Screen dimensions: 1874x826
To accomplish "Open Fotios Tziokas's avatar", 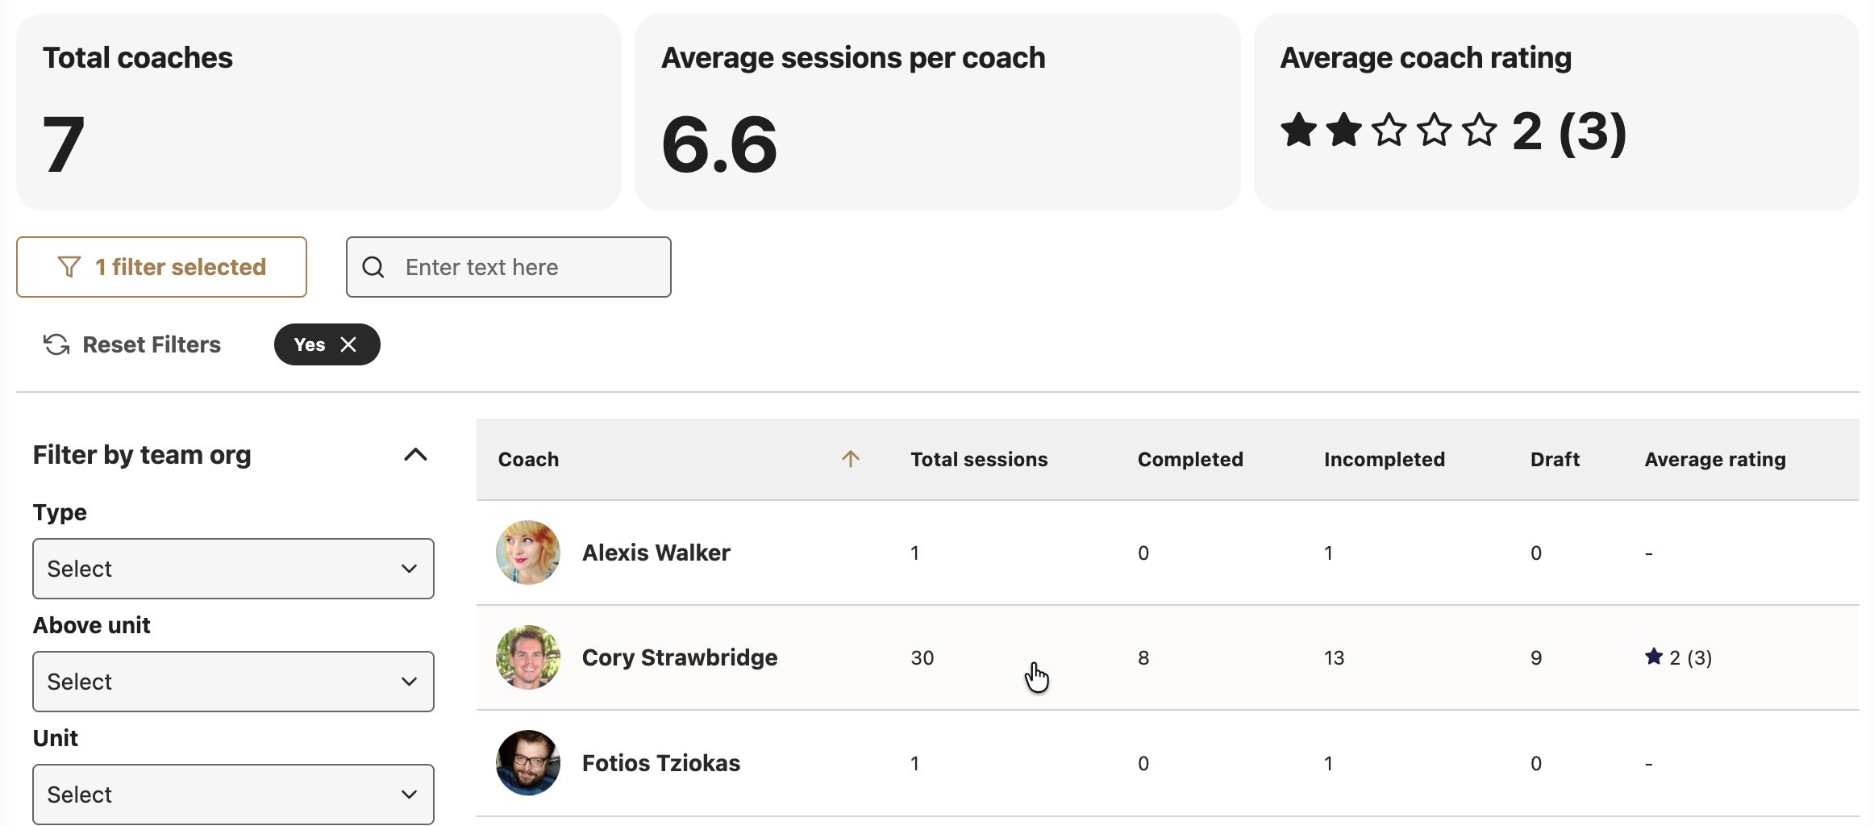I will (528, 763).
